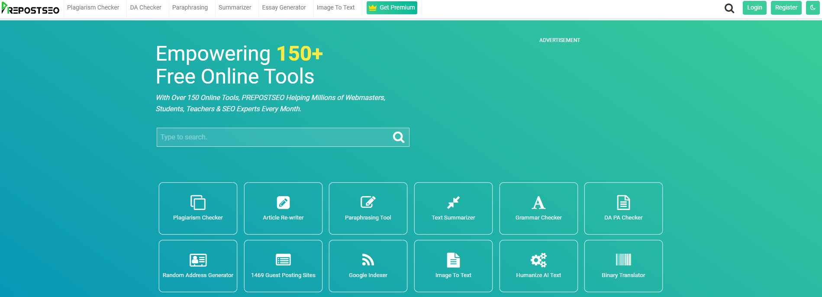Open the Humanize AI Text card label
Image resolution: width=822 pixels, height=297 pixels.
[538, 275]
